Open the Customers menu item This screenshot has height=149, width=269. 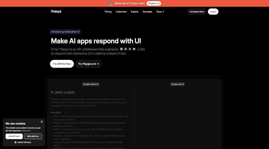coord(121,12)
